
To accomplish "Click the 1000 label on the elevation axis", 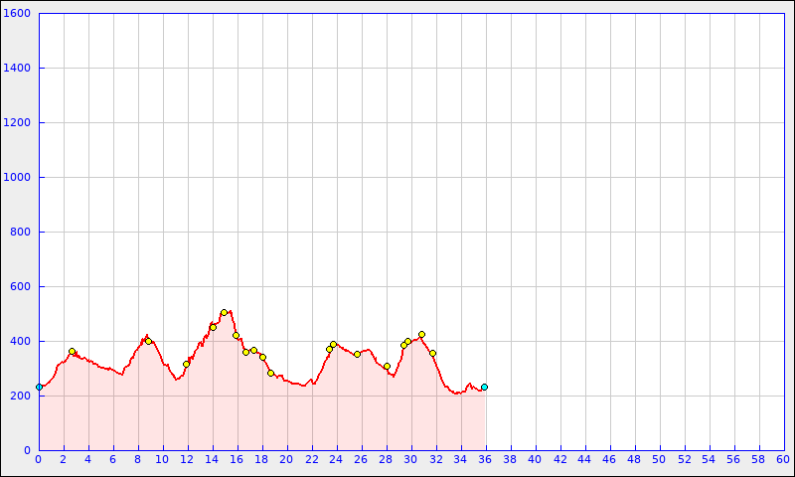I will pos(18,178).
